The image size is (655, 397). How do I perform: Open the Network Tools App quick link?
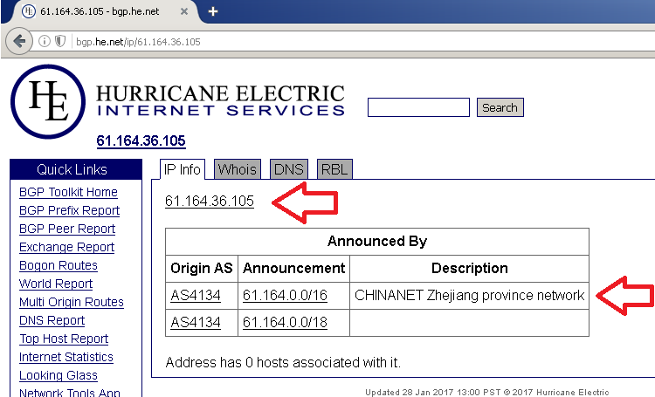coord(70,393)
